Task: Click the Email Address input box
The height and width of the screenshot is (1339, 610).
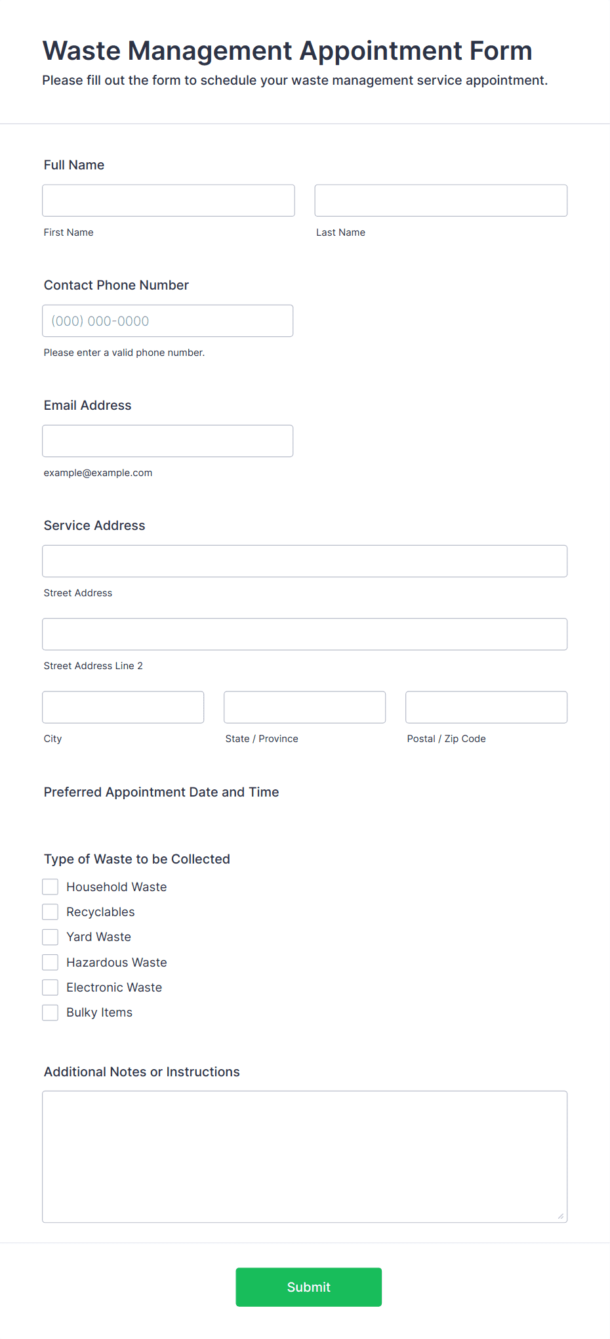Action: (x=168, y=441)
